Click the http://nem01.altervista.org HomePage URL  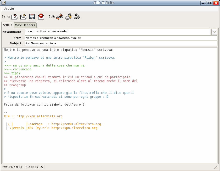click(76, 124)
